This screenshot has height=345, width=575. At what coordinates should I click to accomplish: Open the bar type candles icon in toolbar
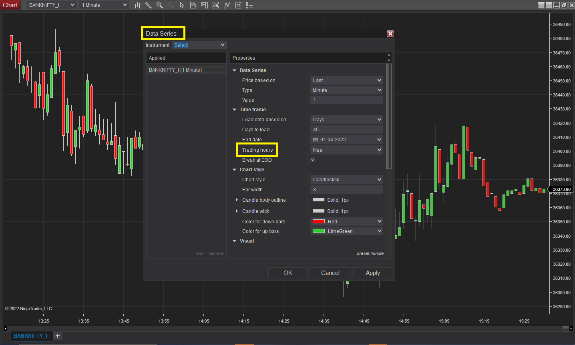click(137, 5)
